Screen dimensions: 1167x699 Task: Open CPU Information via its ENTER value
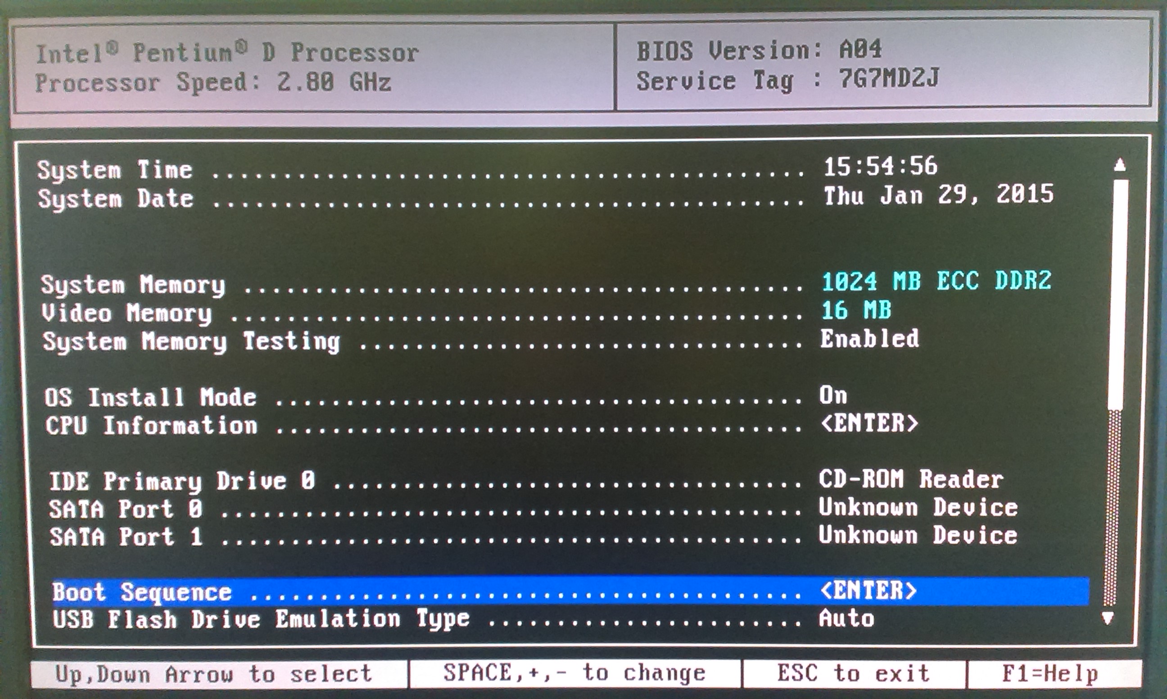[x=868, y=423]
